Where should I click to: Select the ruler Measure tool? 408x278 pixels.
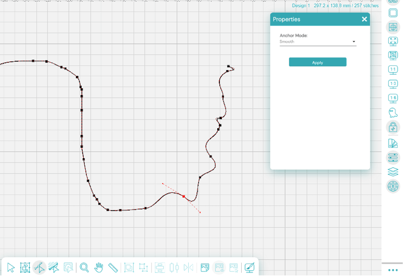[x=113, y=268]
